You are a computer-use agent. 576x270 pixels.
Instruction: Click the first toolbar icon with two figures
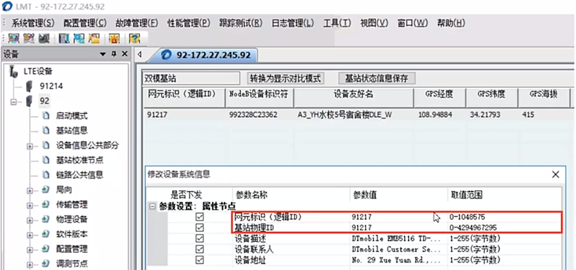point(13,38)
